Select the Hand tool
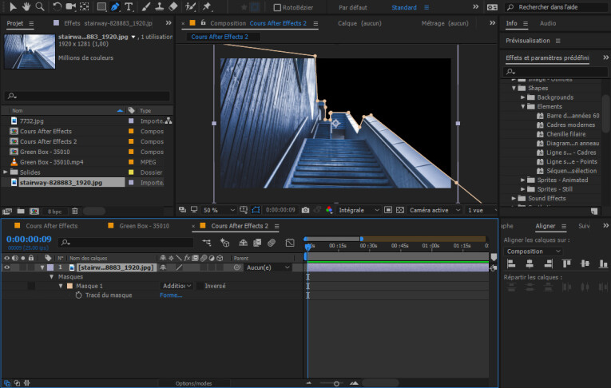Image resolution: width=611 pixels, height=388 pixels. click(26, 6)
